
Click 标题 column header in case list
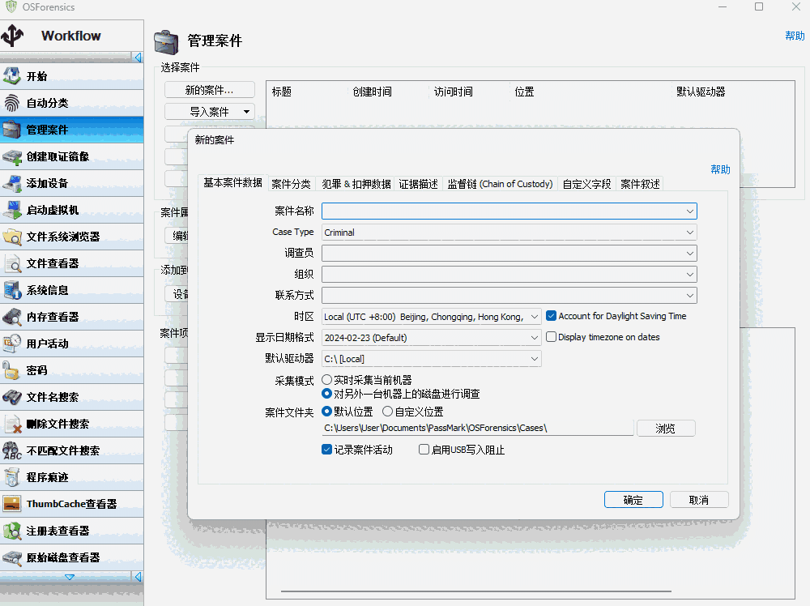[x=282, y=92]
